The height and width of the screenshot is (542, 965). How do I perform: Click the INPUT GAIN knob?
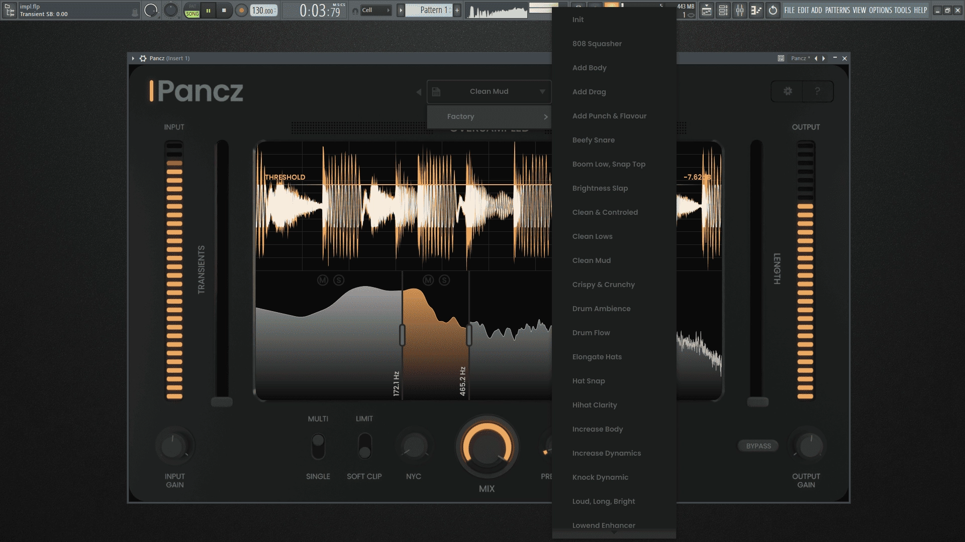click(x=174, y=446)
